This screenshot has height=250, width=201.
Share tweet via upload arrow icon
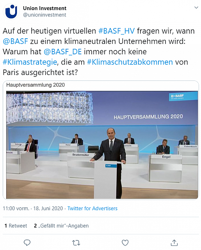pyautogui.click(x=174, y=243)
